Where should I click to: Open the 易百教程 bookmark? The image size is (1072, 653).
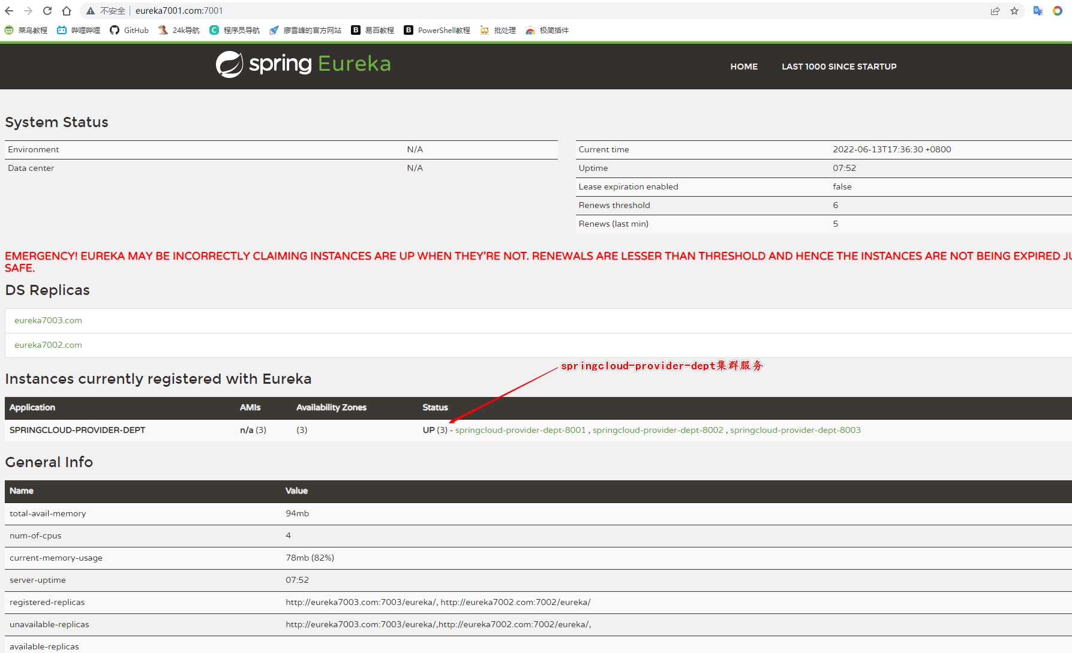click(x=373, y=30)
